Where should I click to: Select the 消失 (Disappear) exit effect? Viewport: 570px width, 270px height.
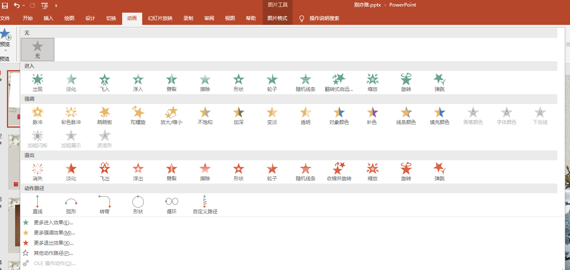pos(37,172)
